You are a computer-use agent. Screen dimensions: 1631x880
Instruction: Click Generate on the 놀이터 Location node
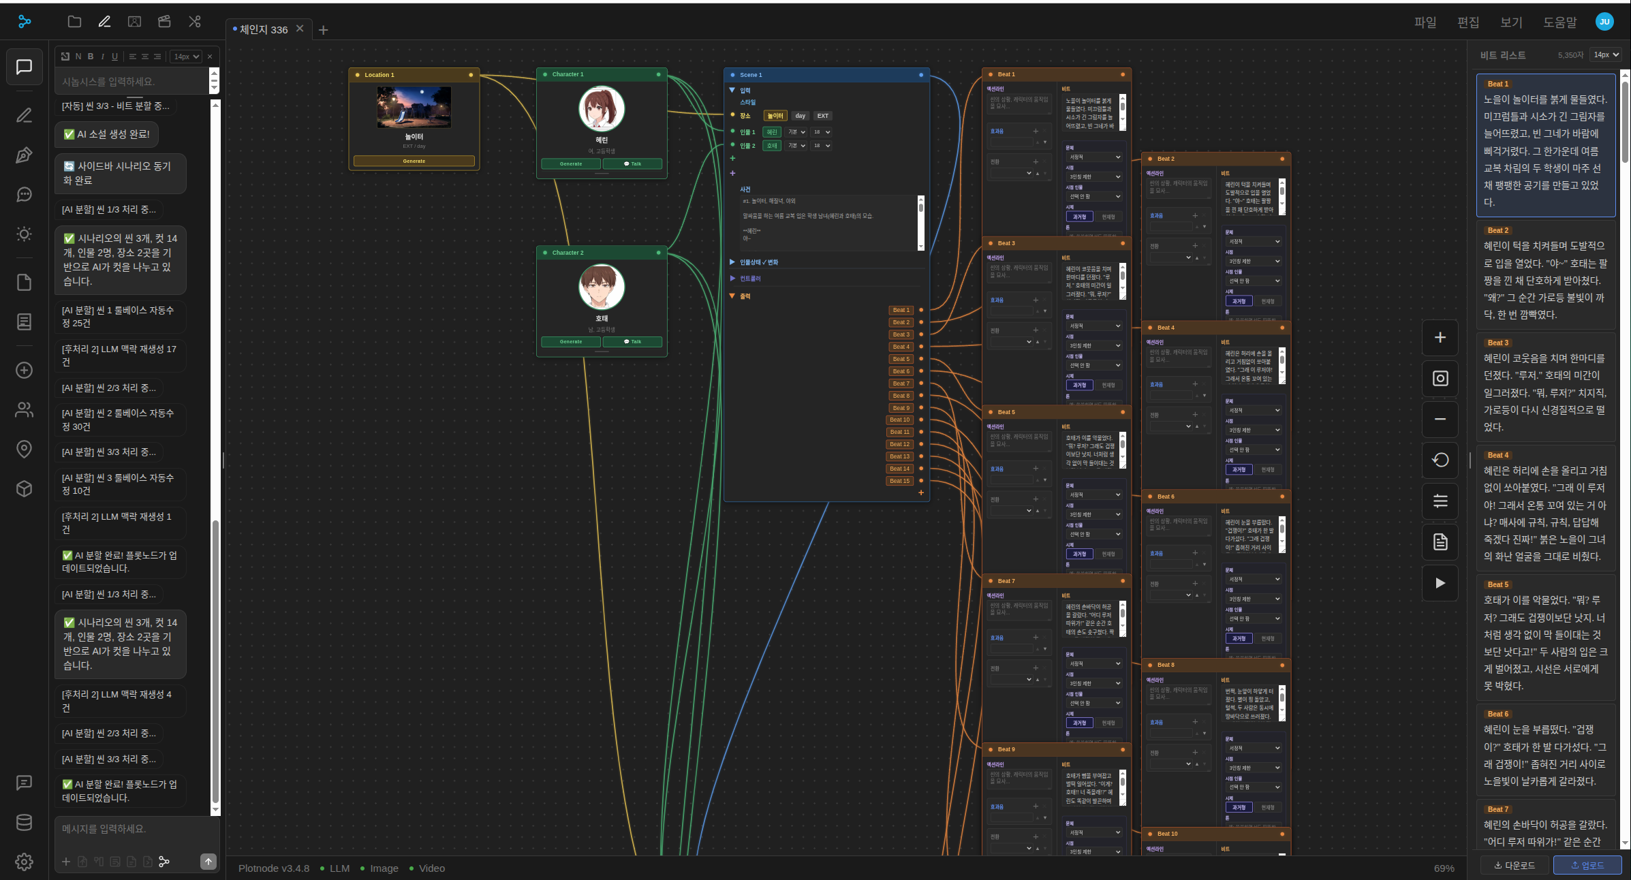point(414,161)
